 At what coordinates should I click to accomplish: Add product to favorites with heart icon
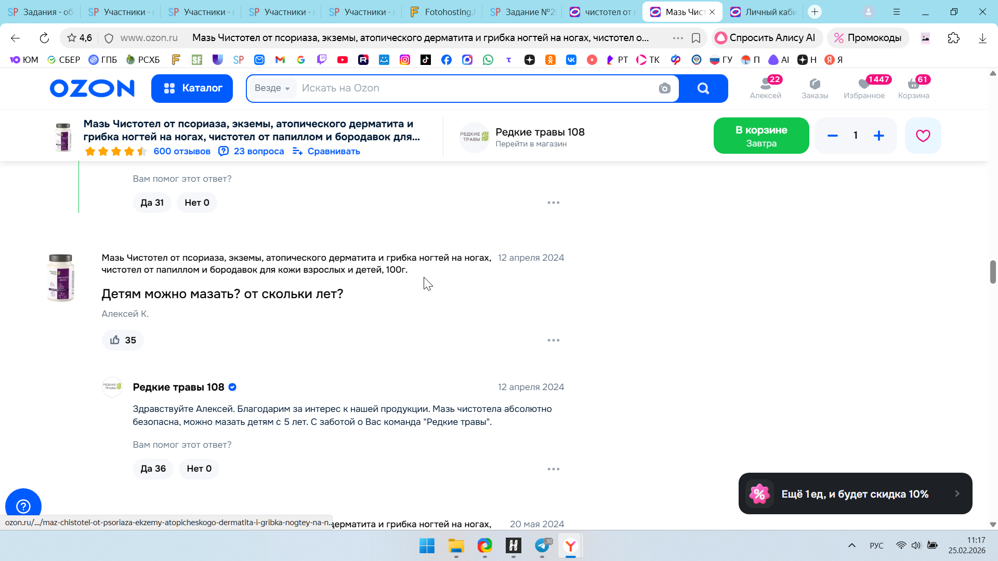(x=923, y=136)
